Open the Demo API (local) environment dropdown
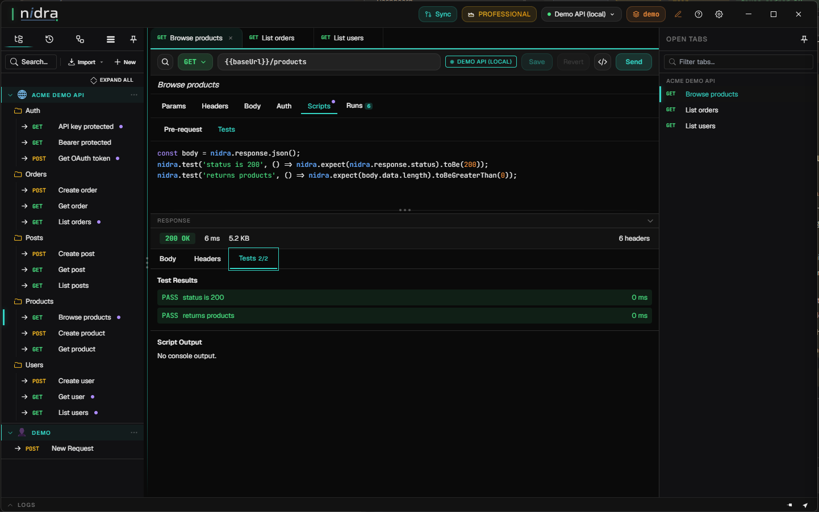The image size is (819, 512). pos(581,14)
